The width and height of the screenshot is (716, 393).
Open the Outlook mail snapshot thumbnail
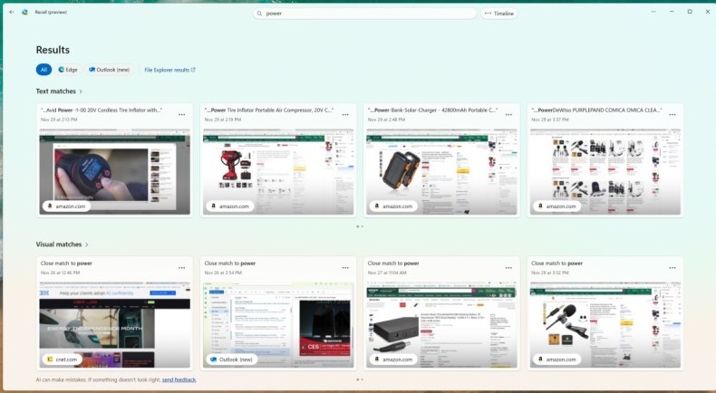pyautogui.click(x=278, y=324)
